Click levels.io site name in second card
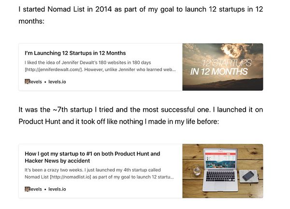The width and height of the screenshot is (290, 209). point(57,189)
